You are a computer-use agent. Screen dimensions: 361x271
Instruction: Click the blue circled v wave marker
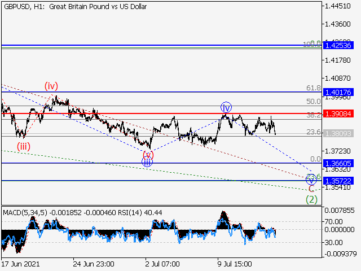pyautogui.click(x=311, y=180)
